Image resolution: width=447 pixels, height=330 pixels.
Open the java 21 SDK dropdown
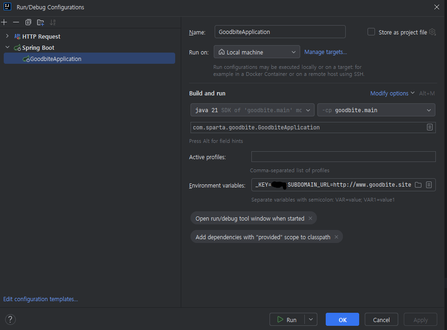point(252,110)
